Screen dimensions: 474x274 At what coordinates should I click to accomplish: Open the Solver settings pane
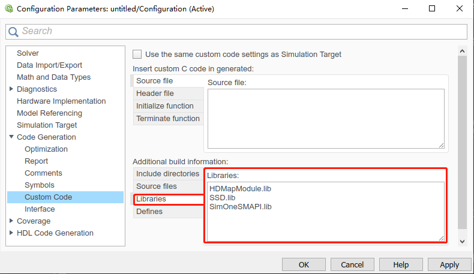click(28, 53)
